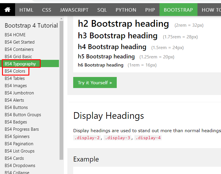Open BS4 Button Groups sidebar link

pos(23,115)
